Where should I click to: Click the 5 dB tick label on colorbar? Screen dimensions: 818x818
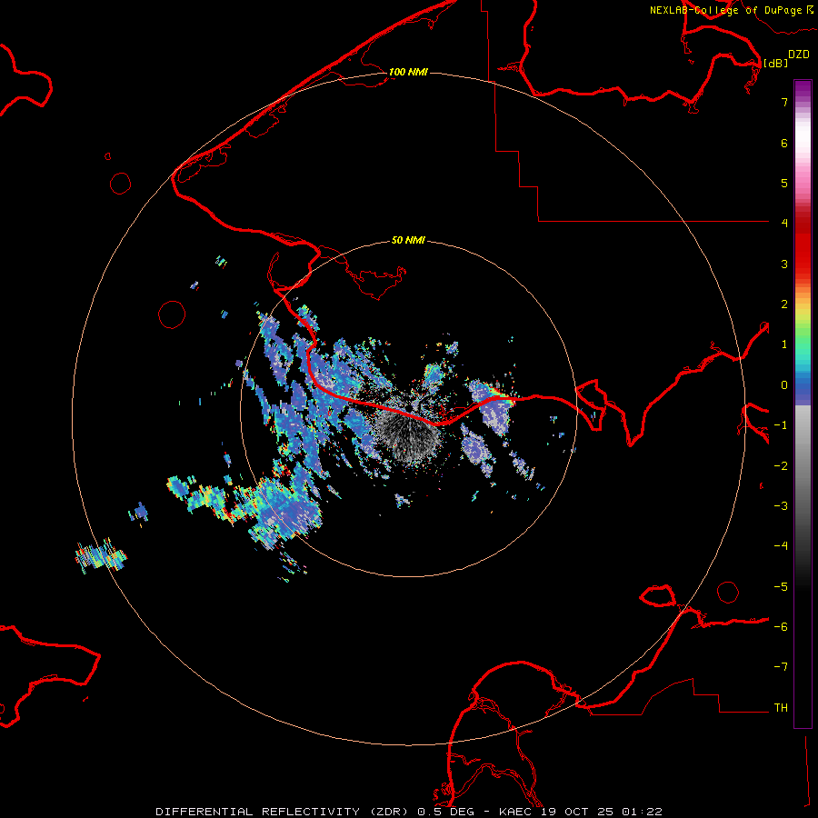[784, 183]
